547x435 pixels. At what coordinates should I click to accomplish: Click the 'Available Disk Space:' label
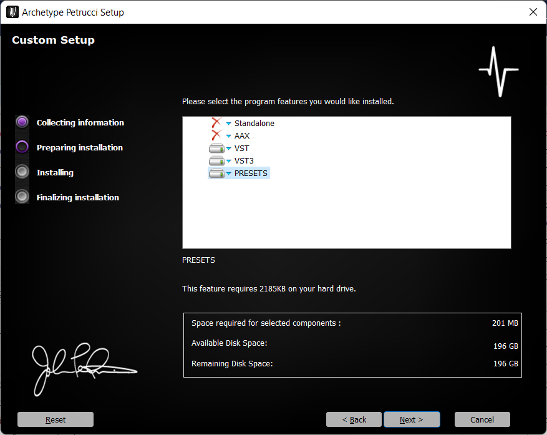(229, 343)
